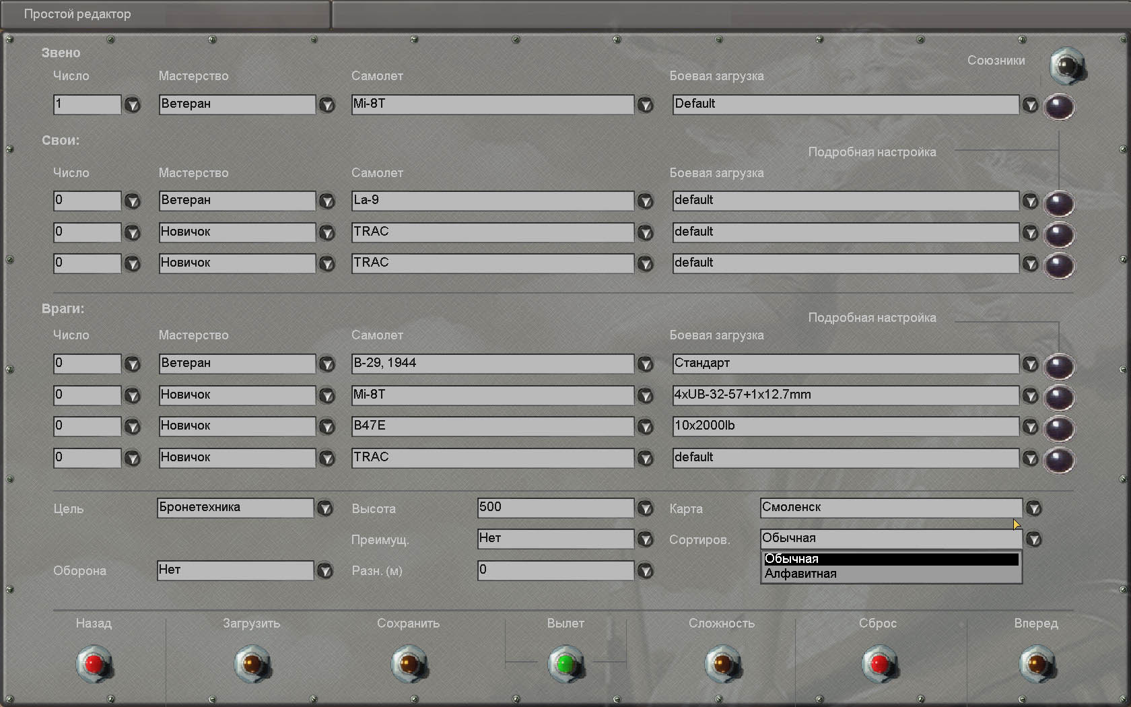Viewport: 1131px width, 707px height.
Task: Open detailed settings for the B-29, 1944 row
Action: [1059, 366]
